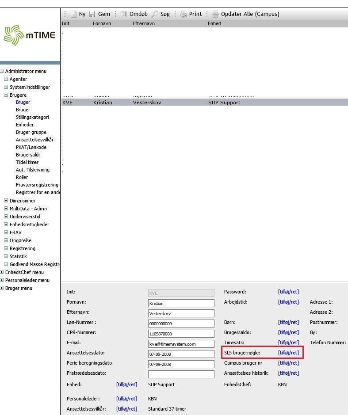Viewport: 348px width, 415px height.
Task: Select the Kristian Vesterskov table row
Action: 177,103
